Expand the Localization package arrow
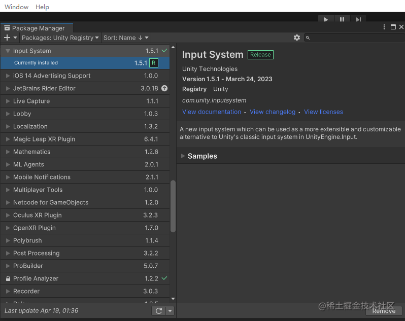The image size is (405, 321). 8,126
